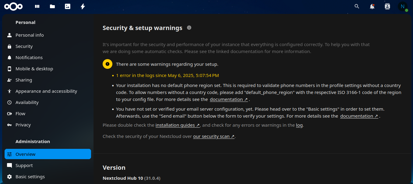Click the info icon beside Security & setup warnings
The height and width of the screenshot is (184, 413).
click(189, 28)
